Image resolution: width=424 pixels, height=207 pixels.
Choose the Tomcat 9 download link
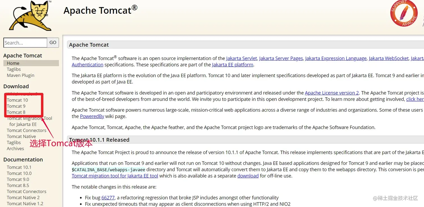(16, 106)
